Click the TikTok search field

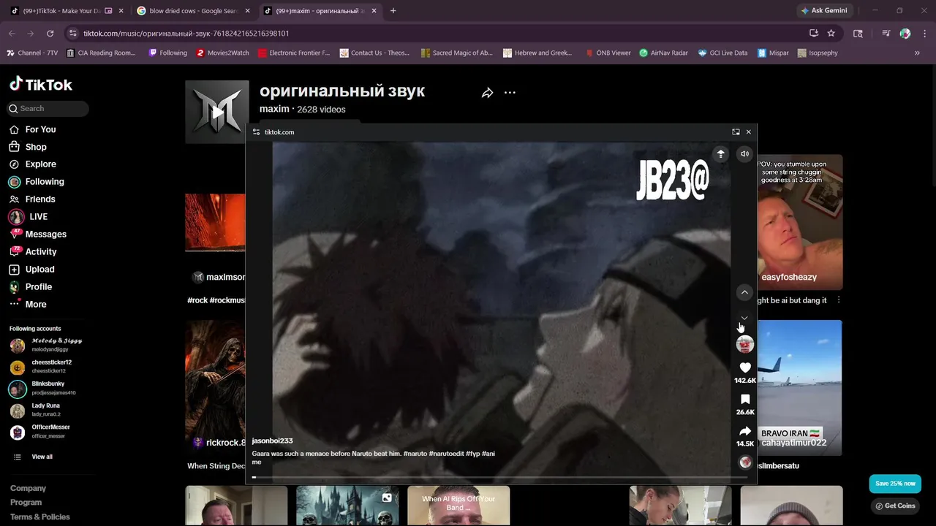click(48, 109)
